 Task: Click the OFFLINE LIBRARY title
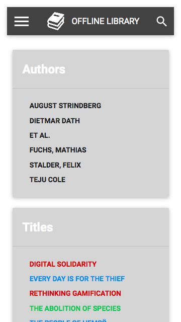(106, 21)
